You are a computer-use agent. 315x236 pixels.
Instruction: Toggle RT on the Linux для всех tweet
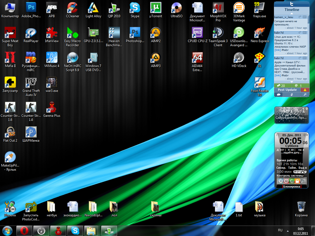(305, 33)
